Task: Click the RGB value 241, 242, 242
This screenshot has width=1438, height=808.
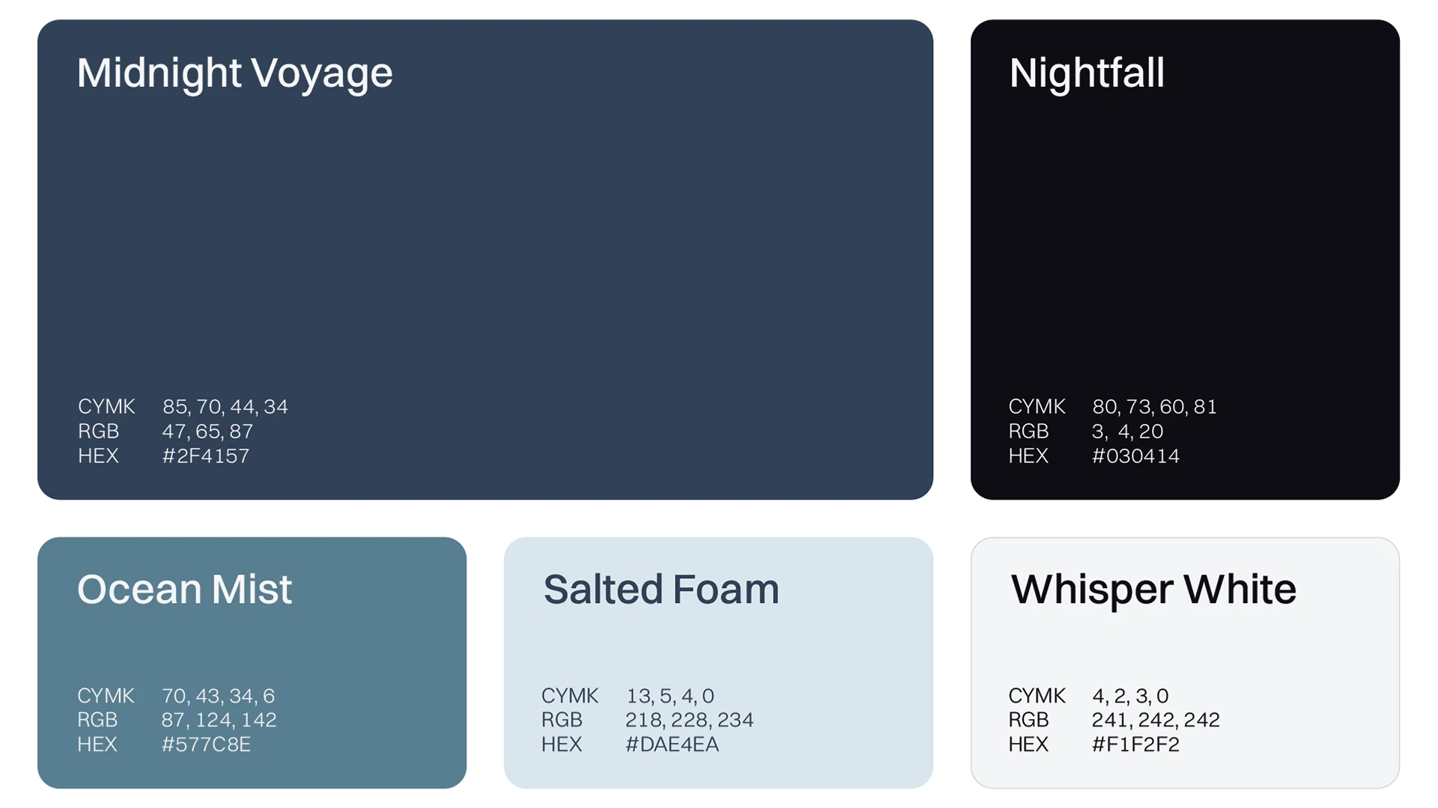Action: (1156, 720)
